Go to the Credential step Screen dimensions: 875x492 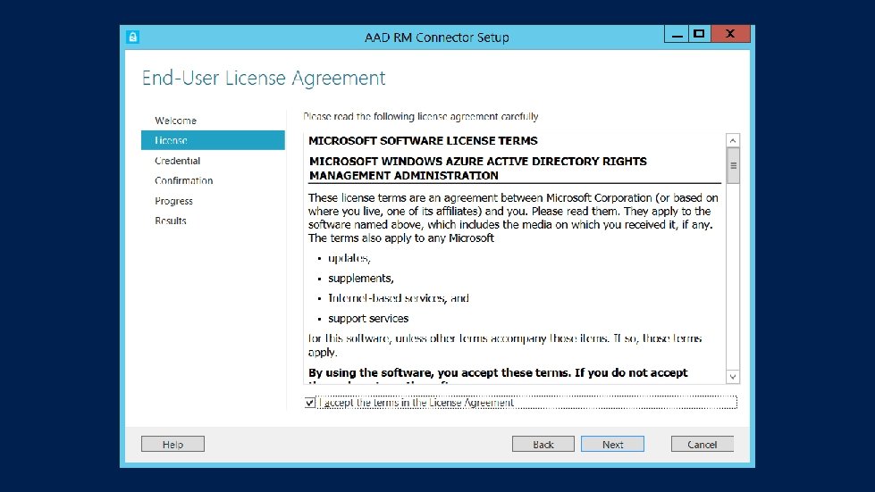click(x=178, y=161)
